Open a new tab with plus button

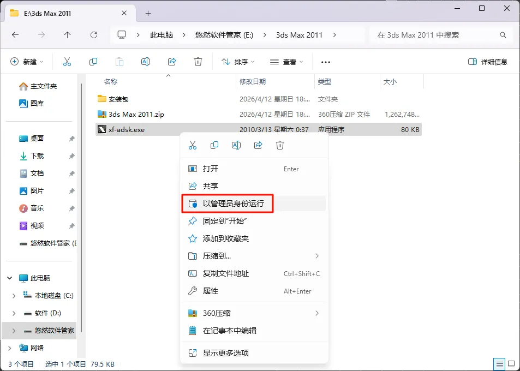148,13
